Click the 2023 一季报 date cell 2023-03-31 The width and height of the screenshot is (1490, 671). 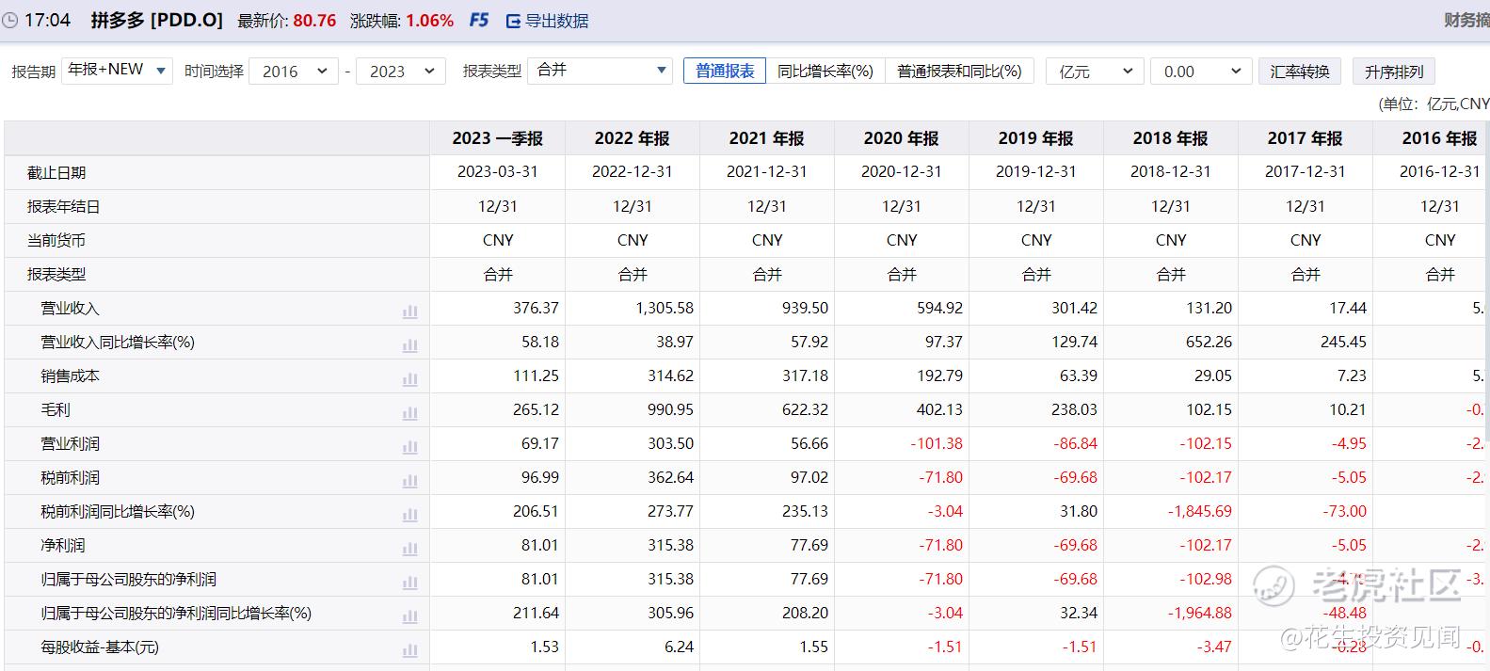click(498, 171)
